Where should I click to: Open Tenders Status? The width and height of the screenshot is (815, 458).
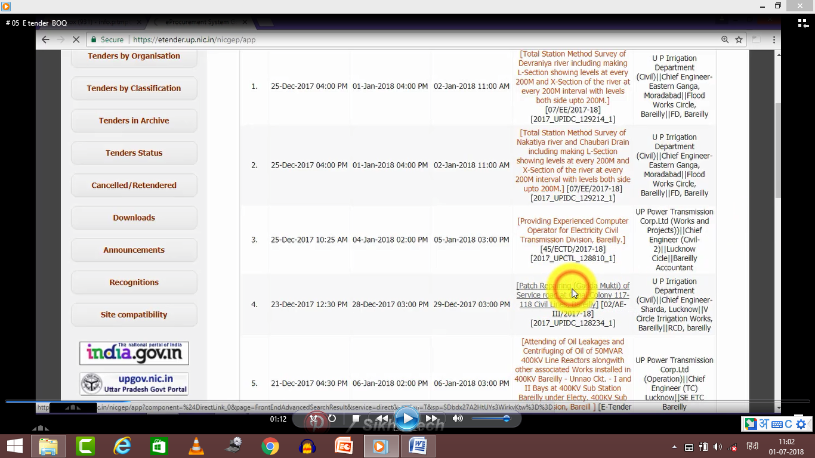pyautogui.click(x=134, y=153)
